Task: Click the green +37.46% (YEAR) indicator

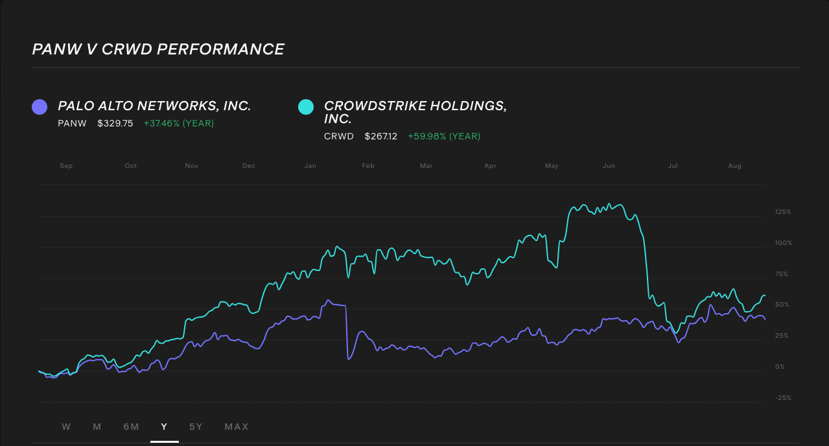Action: point(179,123)
